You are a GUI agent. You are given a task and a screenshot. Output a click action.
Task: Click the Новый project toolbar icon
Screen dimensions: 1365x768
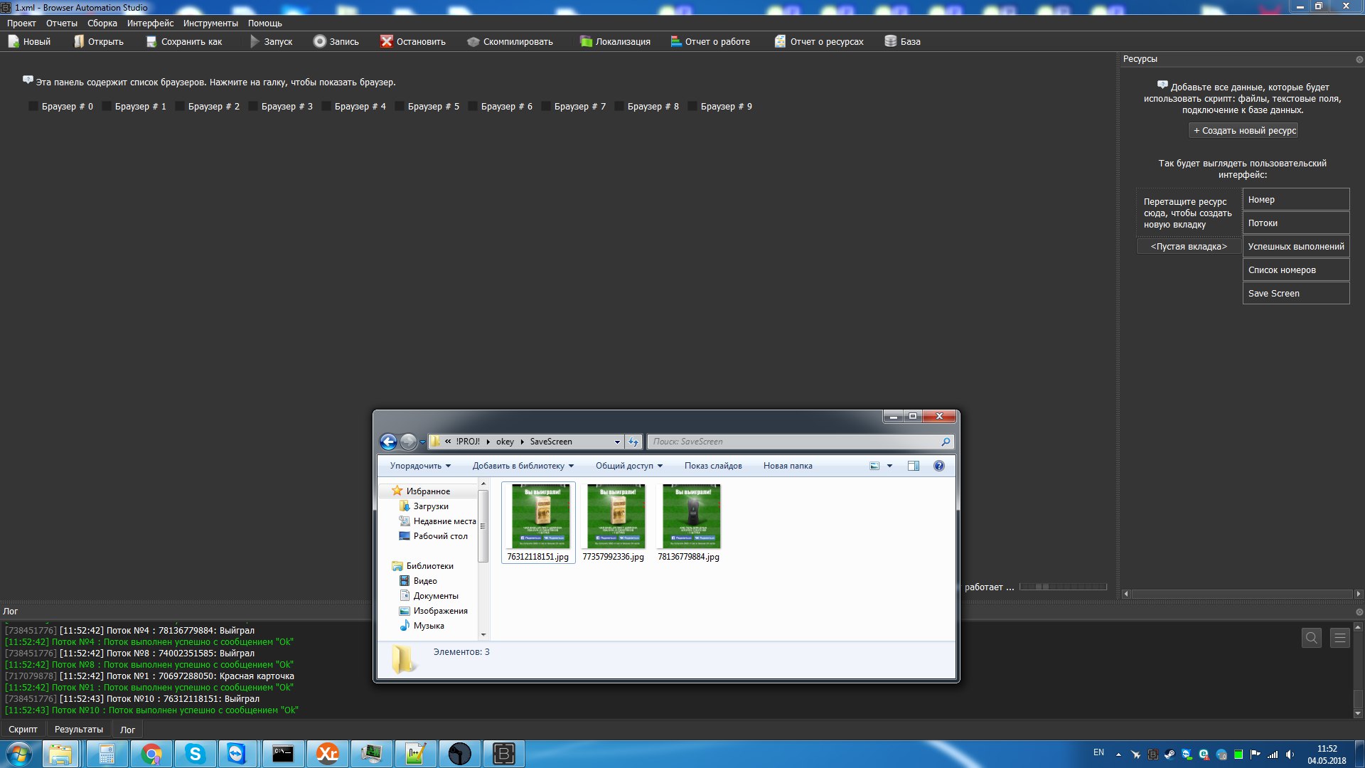coord(14,41)
